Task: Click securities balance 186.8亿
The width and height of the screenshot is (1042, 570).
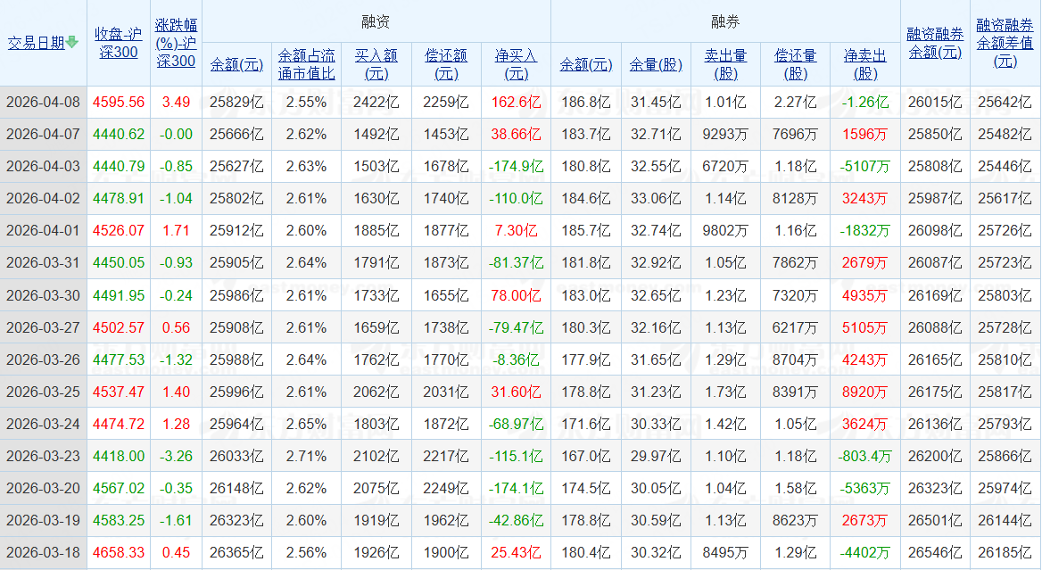Action: point(586,103)
